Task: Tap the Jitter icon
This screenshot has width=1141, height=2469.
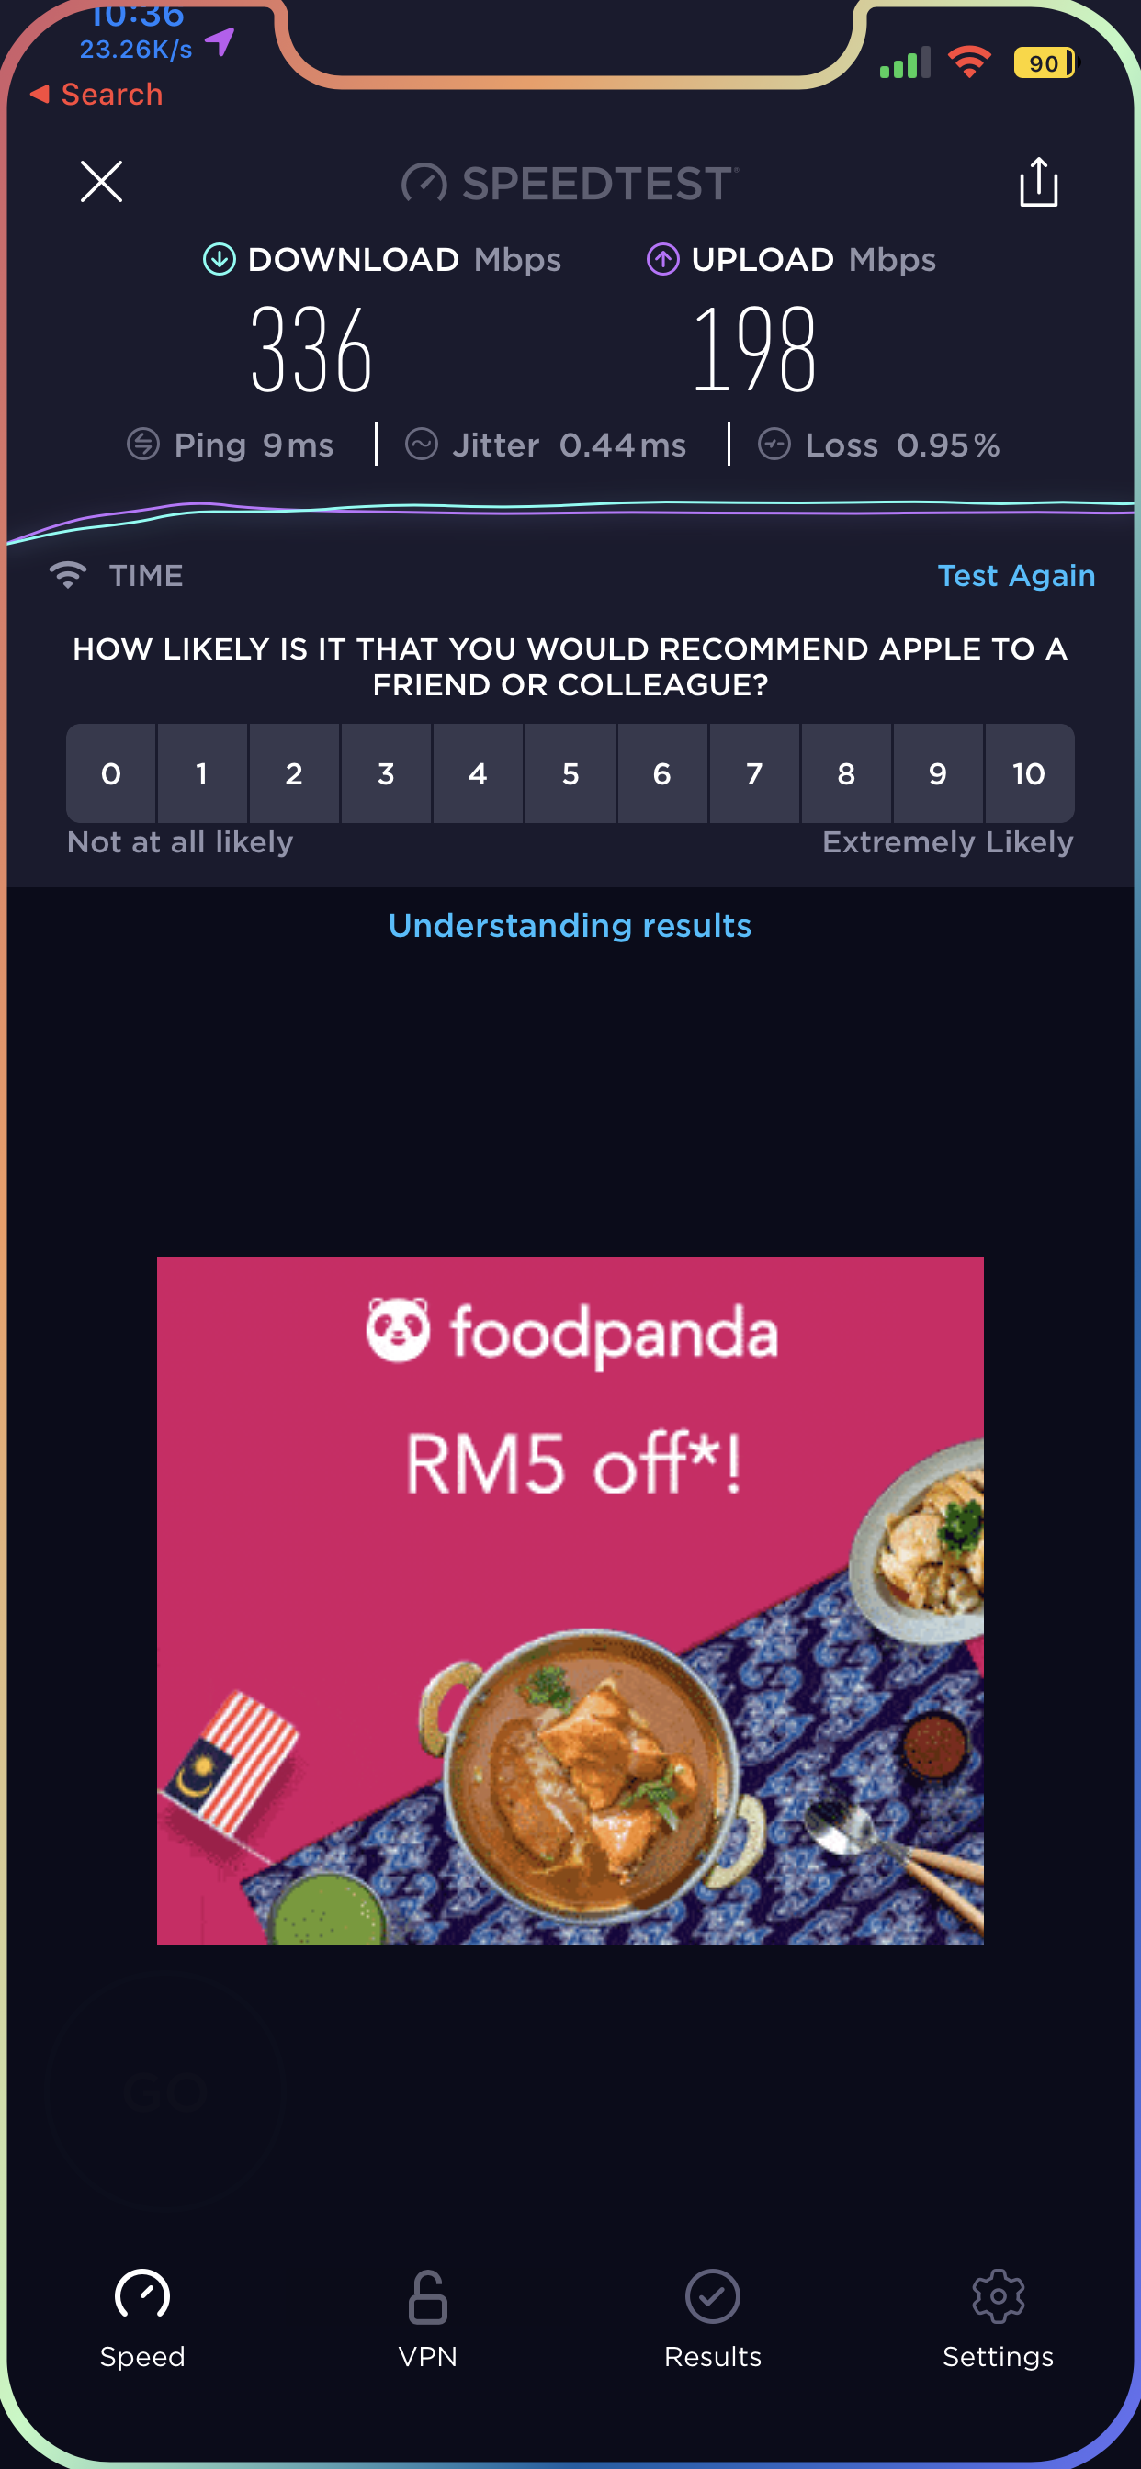Action: pyautogui.click(x=422, y=444)
